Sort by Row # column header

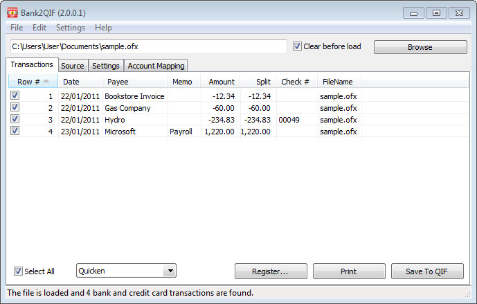pos(33,82)
